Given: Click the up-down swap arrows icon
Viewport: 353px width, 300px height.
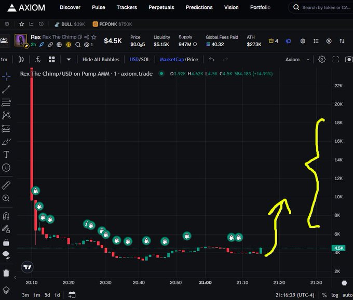Looking at the screenshot, I should (x=342, y=41).
